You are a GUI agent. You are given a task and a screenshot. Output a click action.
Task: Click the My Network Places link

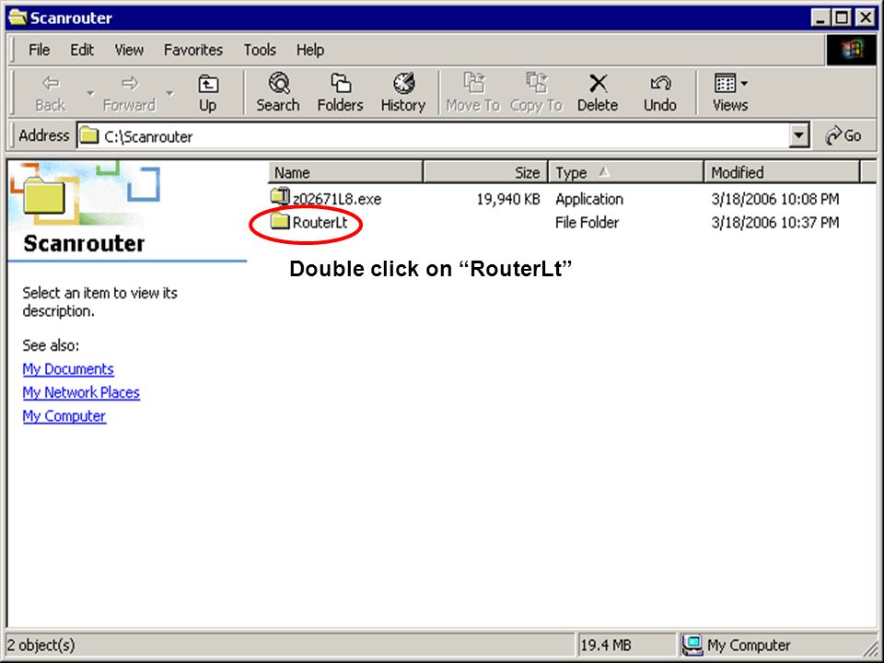(x=81, y=392)
